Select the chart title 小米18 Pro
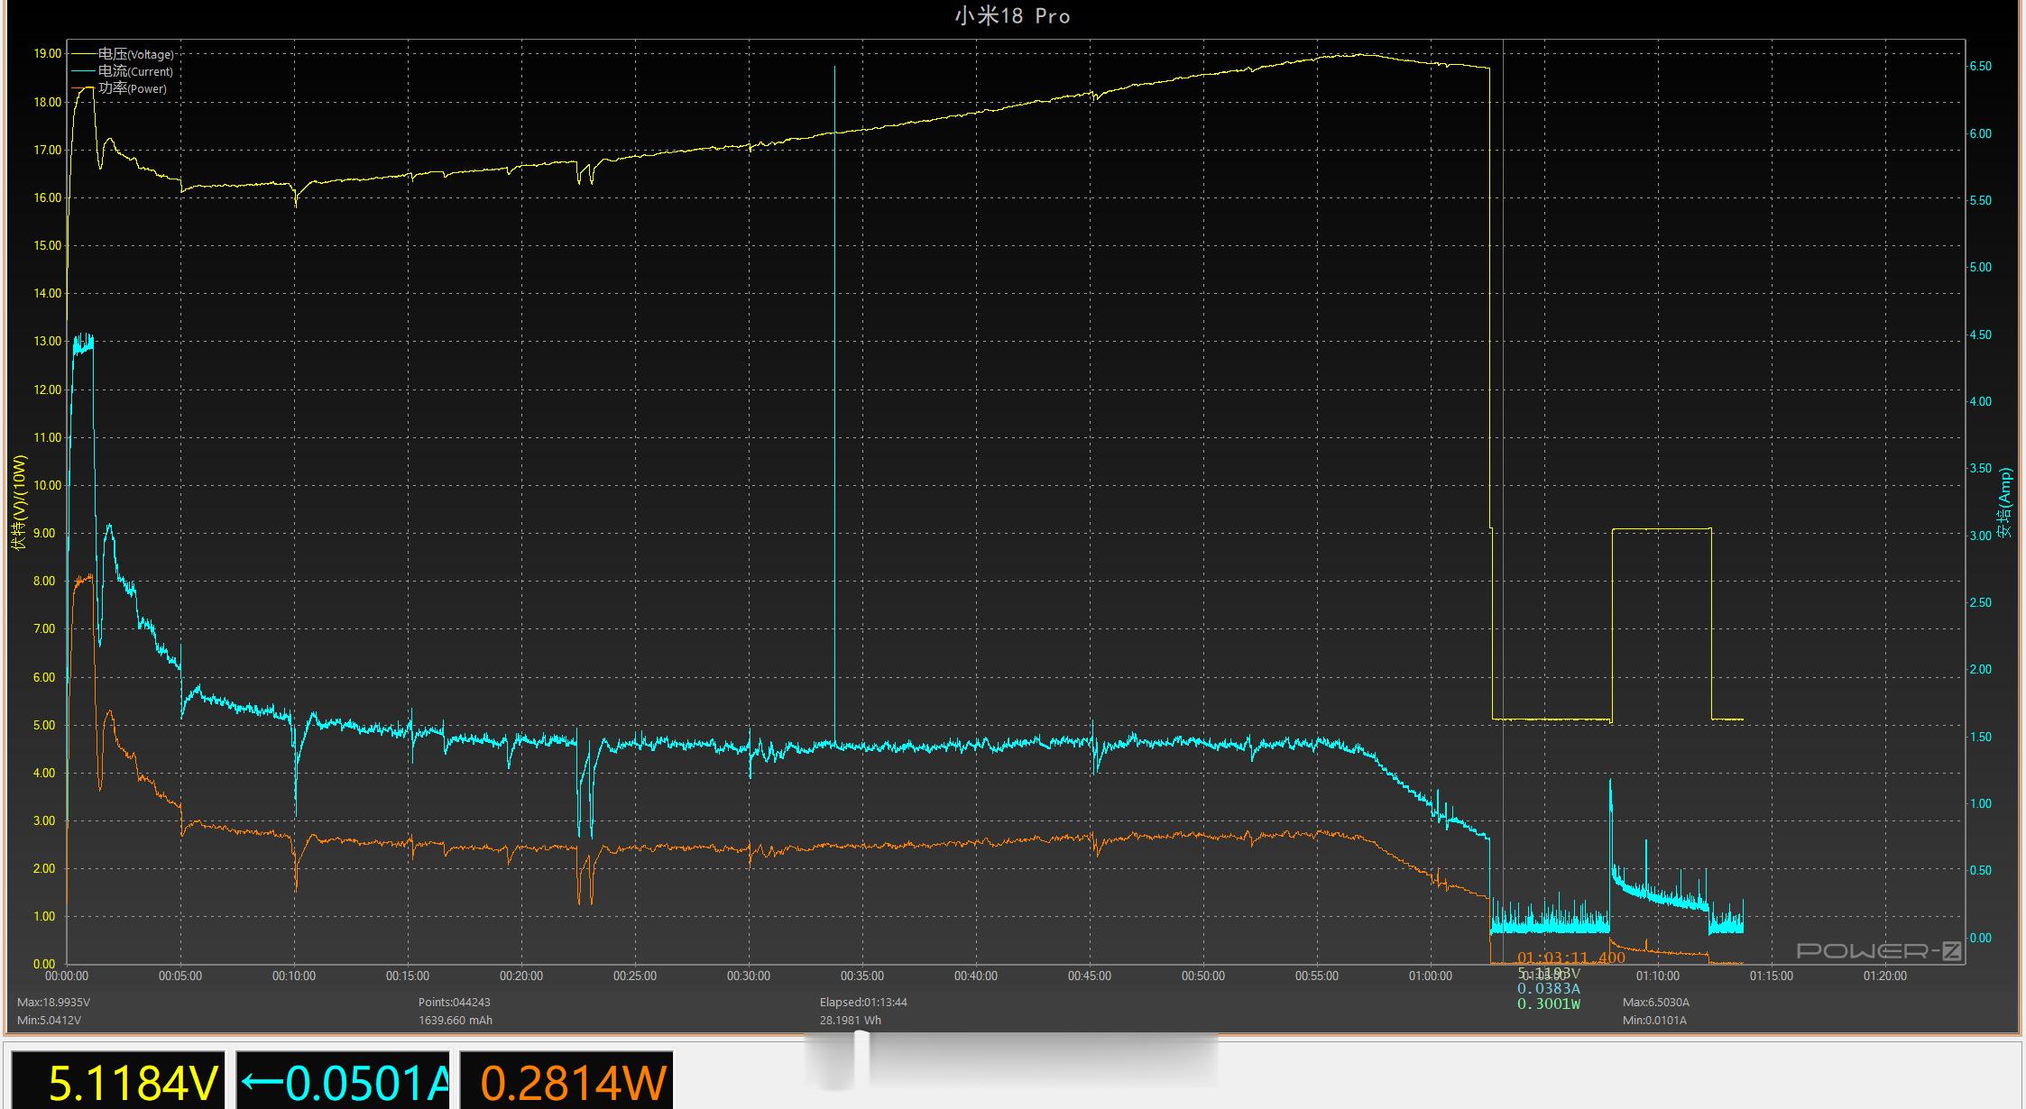Screen dimensions: 2026x1109 pyautogui.click(x=1013, y=16)
